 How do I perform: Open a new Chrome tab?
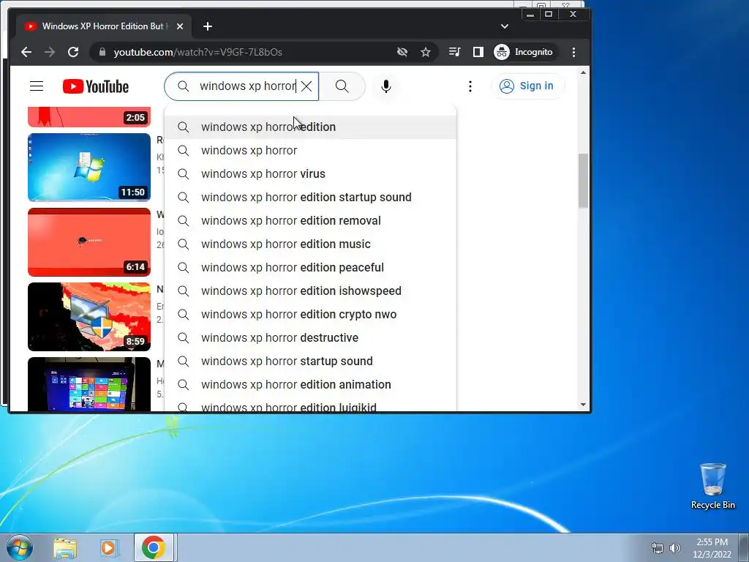tap(207, 26)
